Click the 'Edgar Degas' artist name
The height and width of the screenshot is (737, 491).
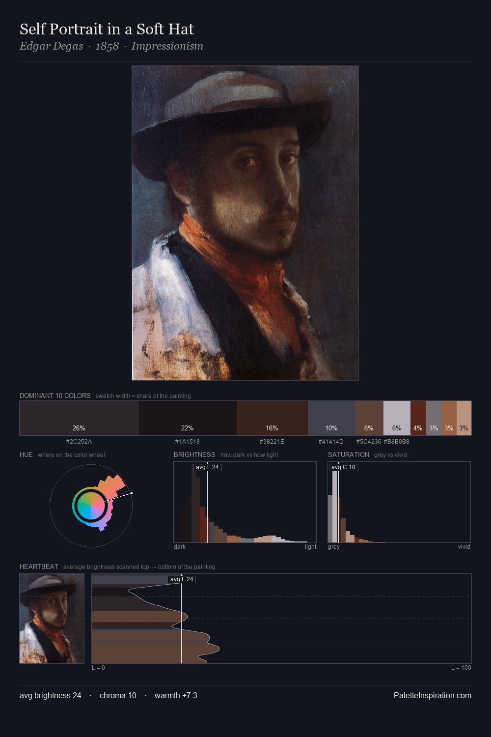pyautogui.click(x=51, y=46)
